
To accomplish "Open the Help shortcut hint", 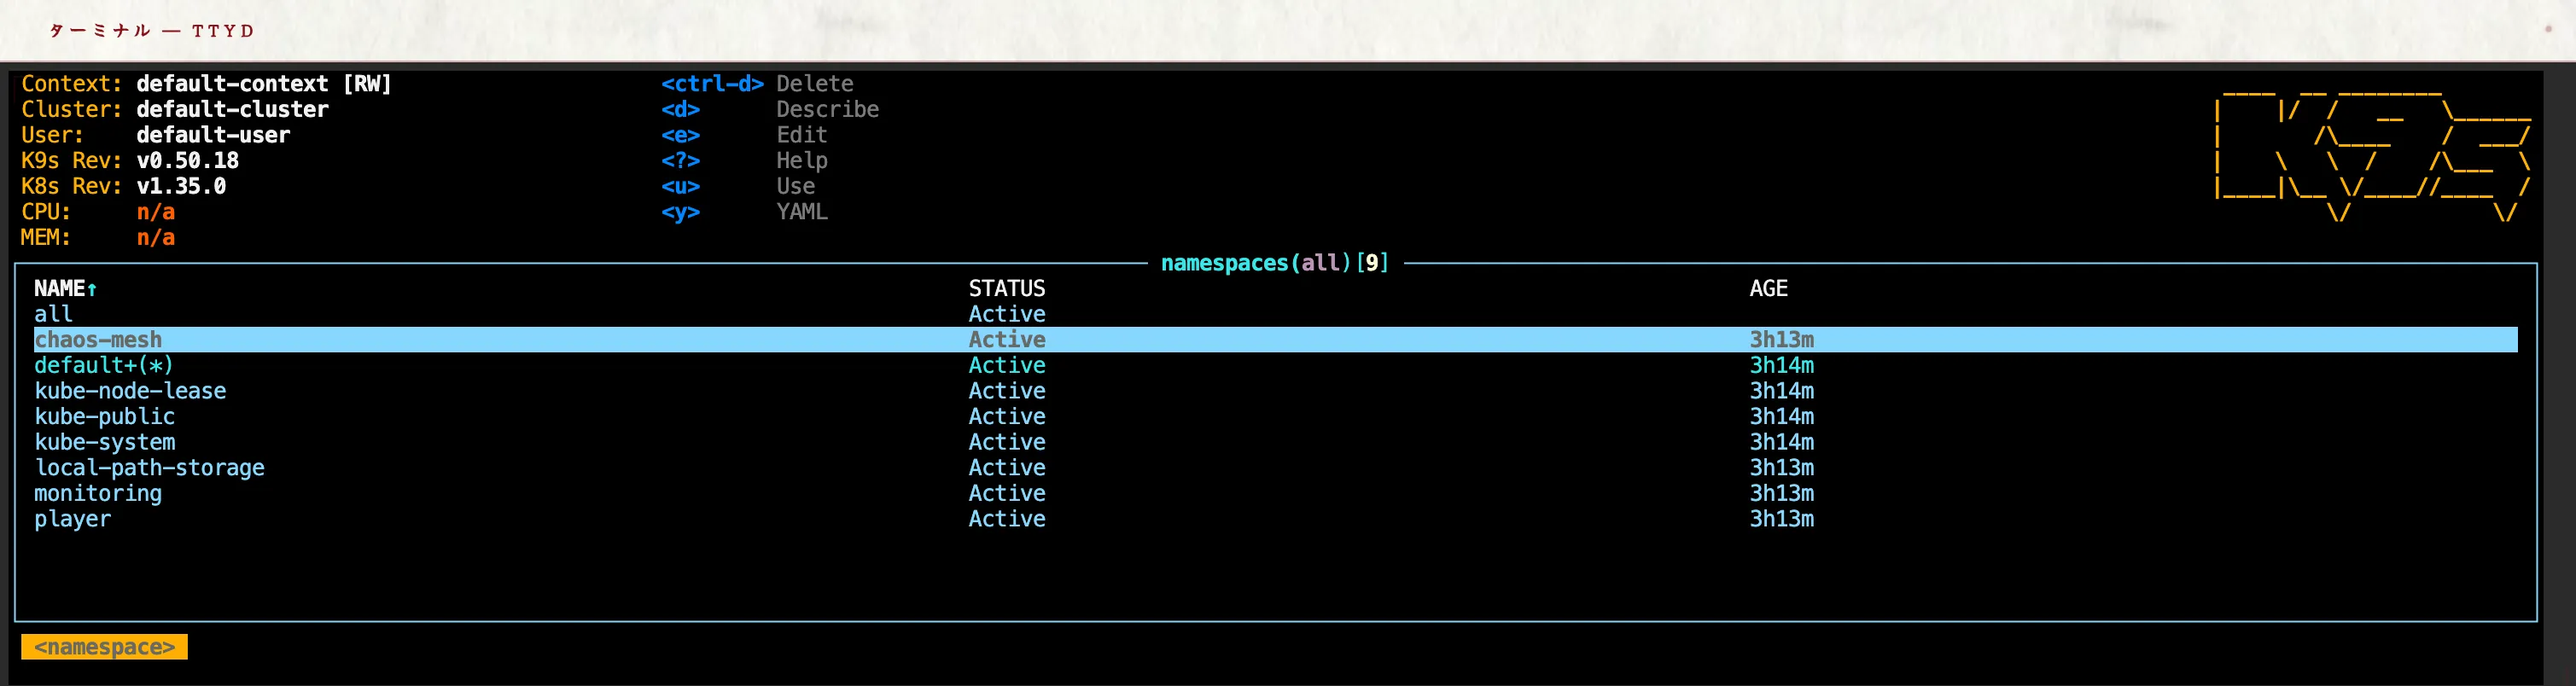I will click(x=801, y=161).
